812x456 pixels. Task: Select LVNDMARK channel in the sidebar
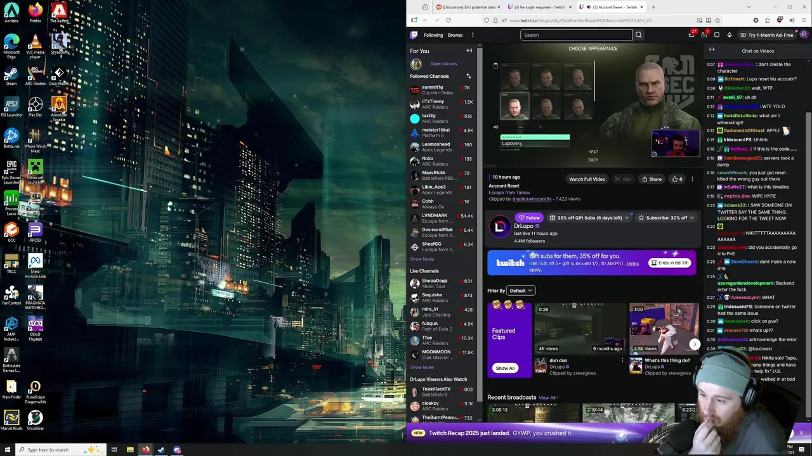tap(442, 218)
